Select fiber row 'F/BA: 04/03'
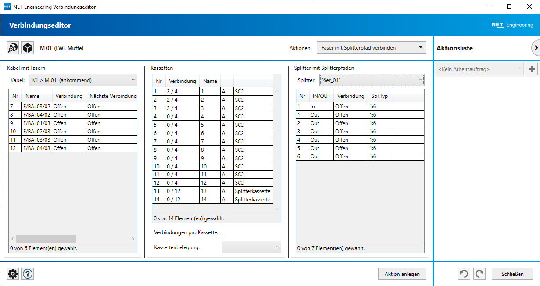 73,148
